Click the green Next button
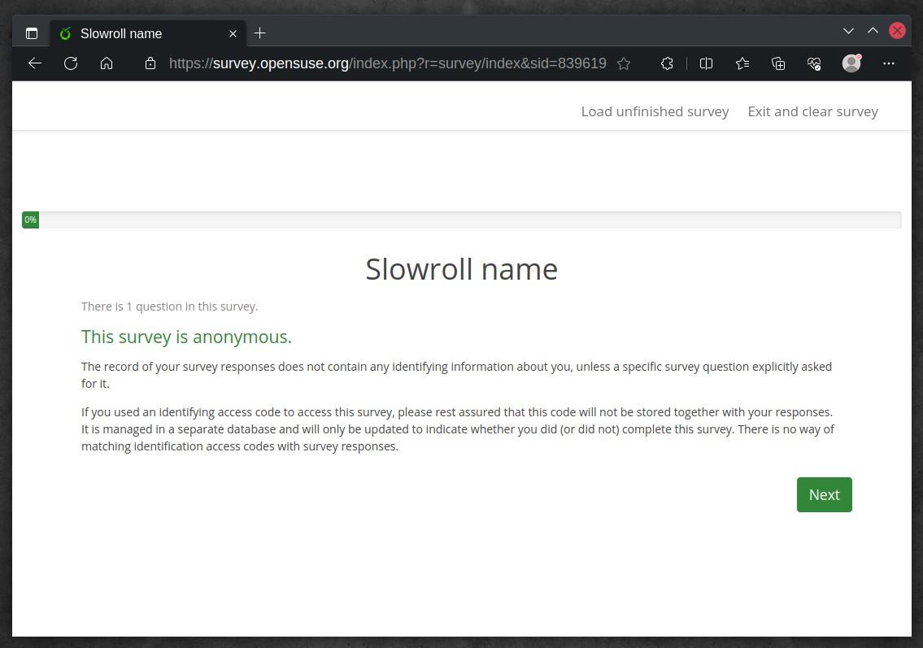Screen dimensions: 923x648 (x=824, y=495)
